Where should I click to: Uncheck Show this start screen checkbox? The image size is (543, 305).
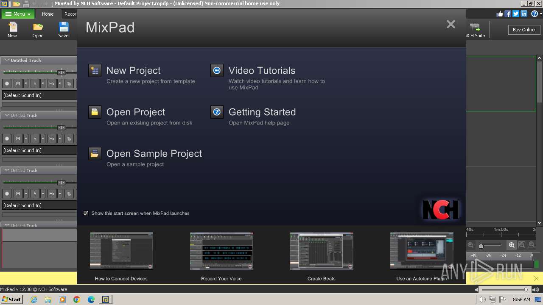tap(86, 213)
